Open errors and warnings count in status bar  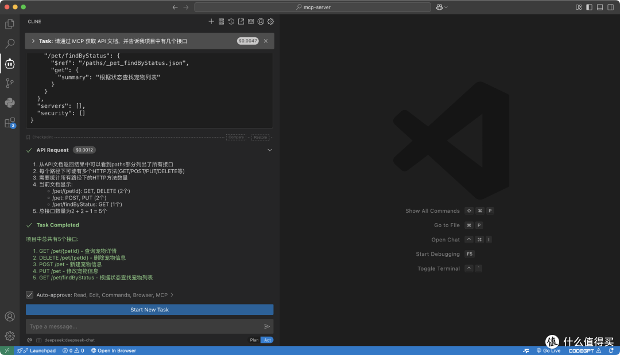[x=73, y=350]
